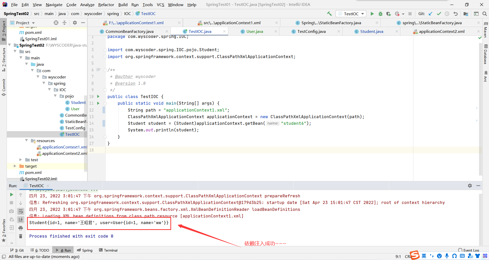Click the Build project hammer icon
Screen dimensions: 489x260
(x=329, y=14)
